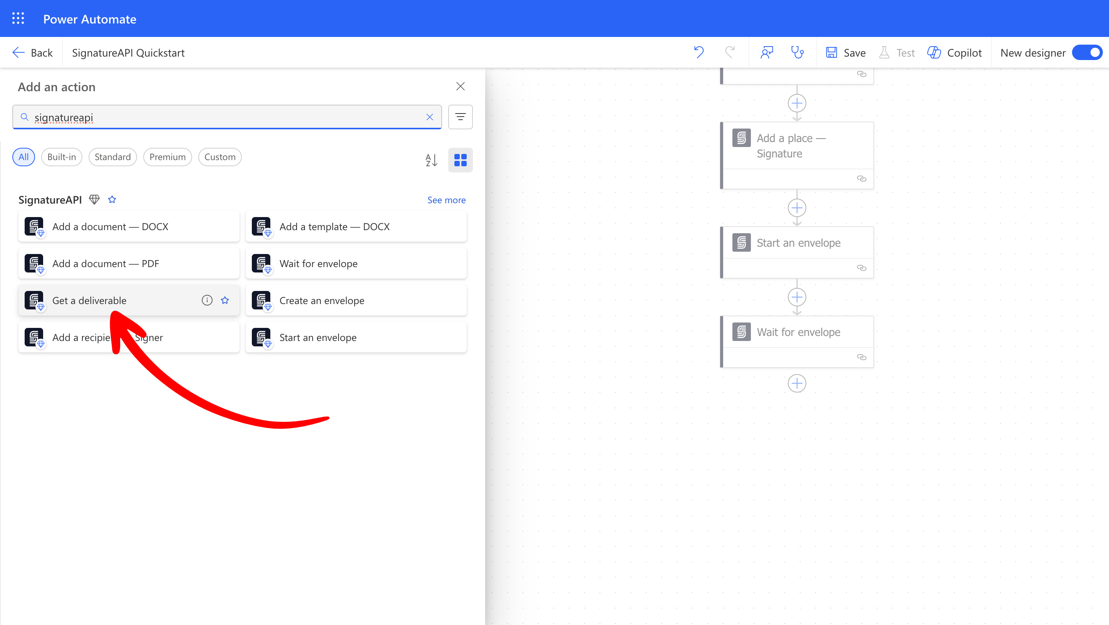
Task: Favorite the SignatureAPI connector star
Action: [x=112, y=200]
